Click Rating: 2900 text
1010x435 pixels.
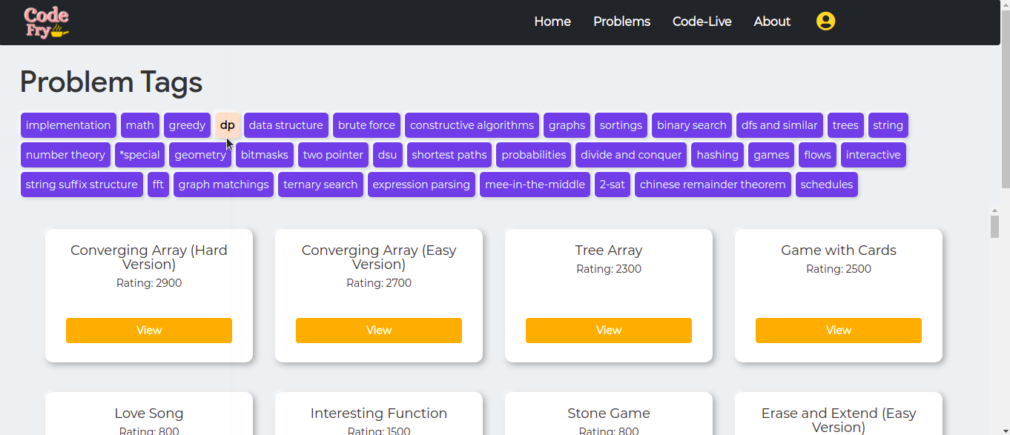[x=149, y=283]
